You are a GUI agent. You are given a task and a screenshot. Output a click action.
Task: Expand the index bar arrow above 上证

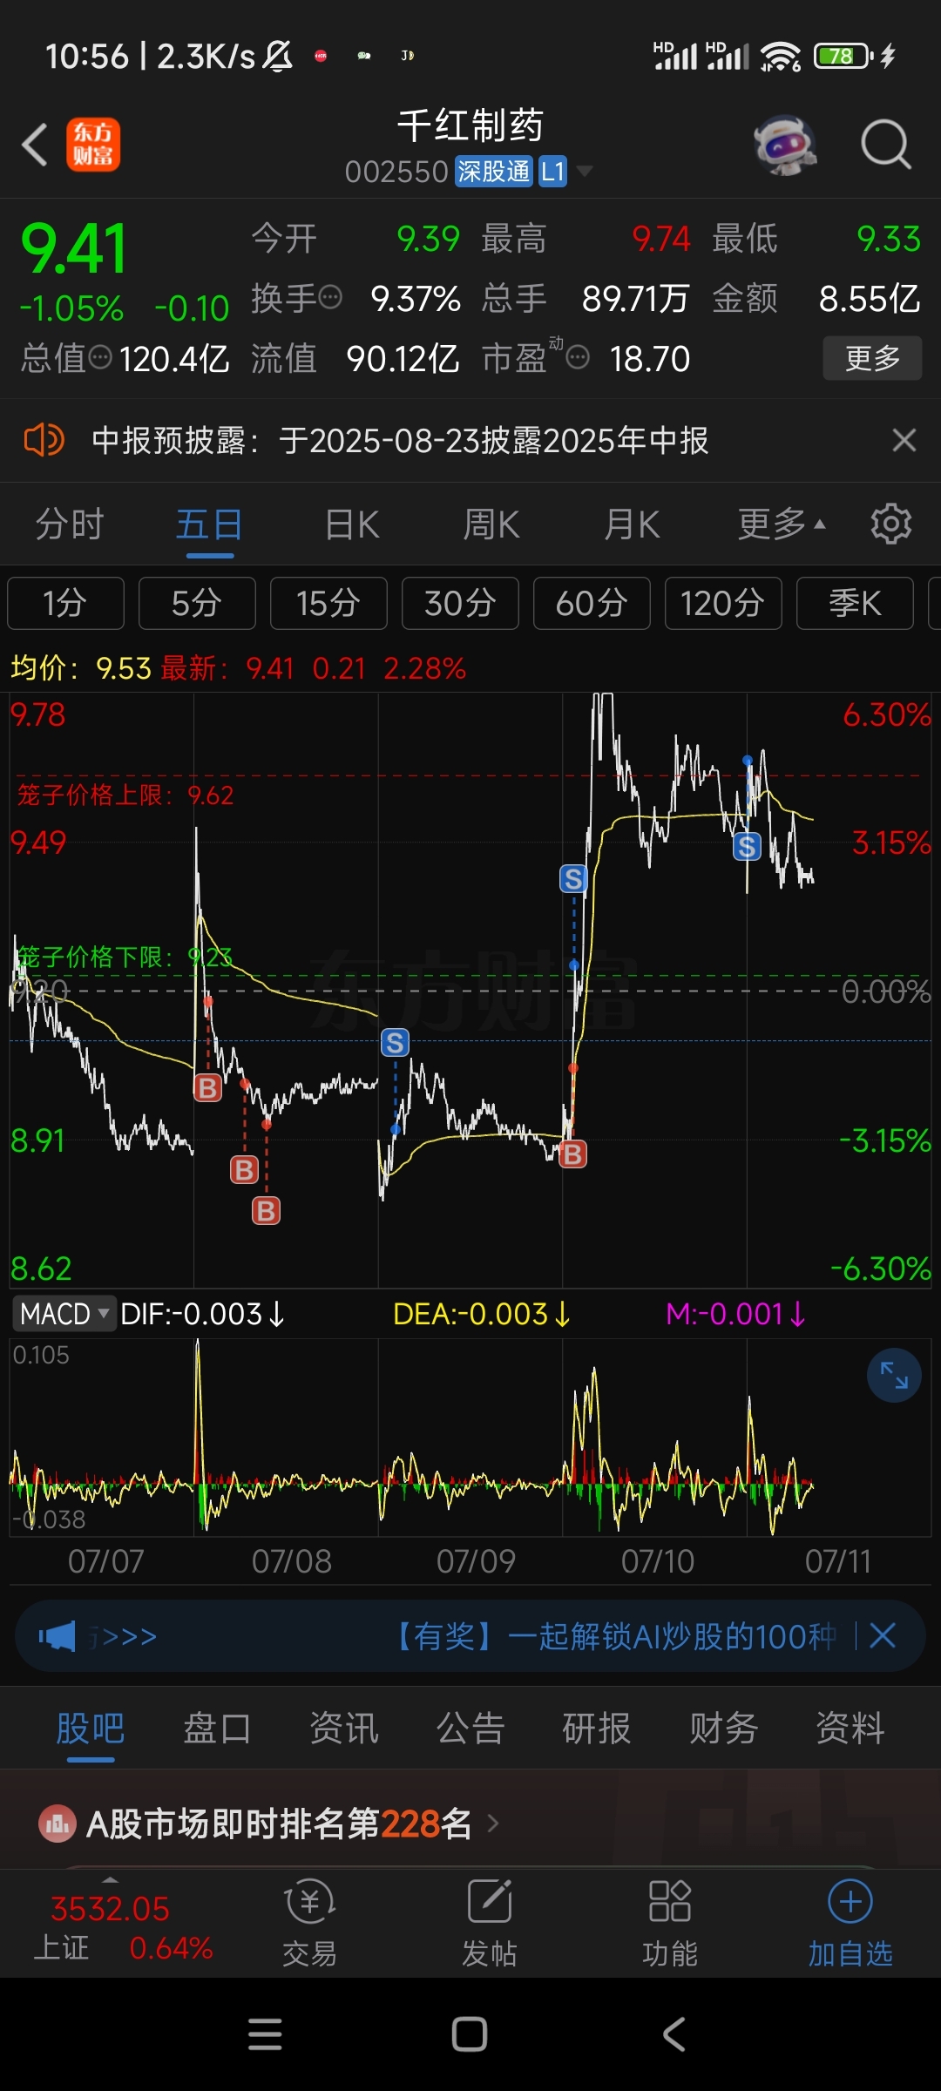pos(110,1878)
